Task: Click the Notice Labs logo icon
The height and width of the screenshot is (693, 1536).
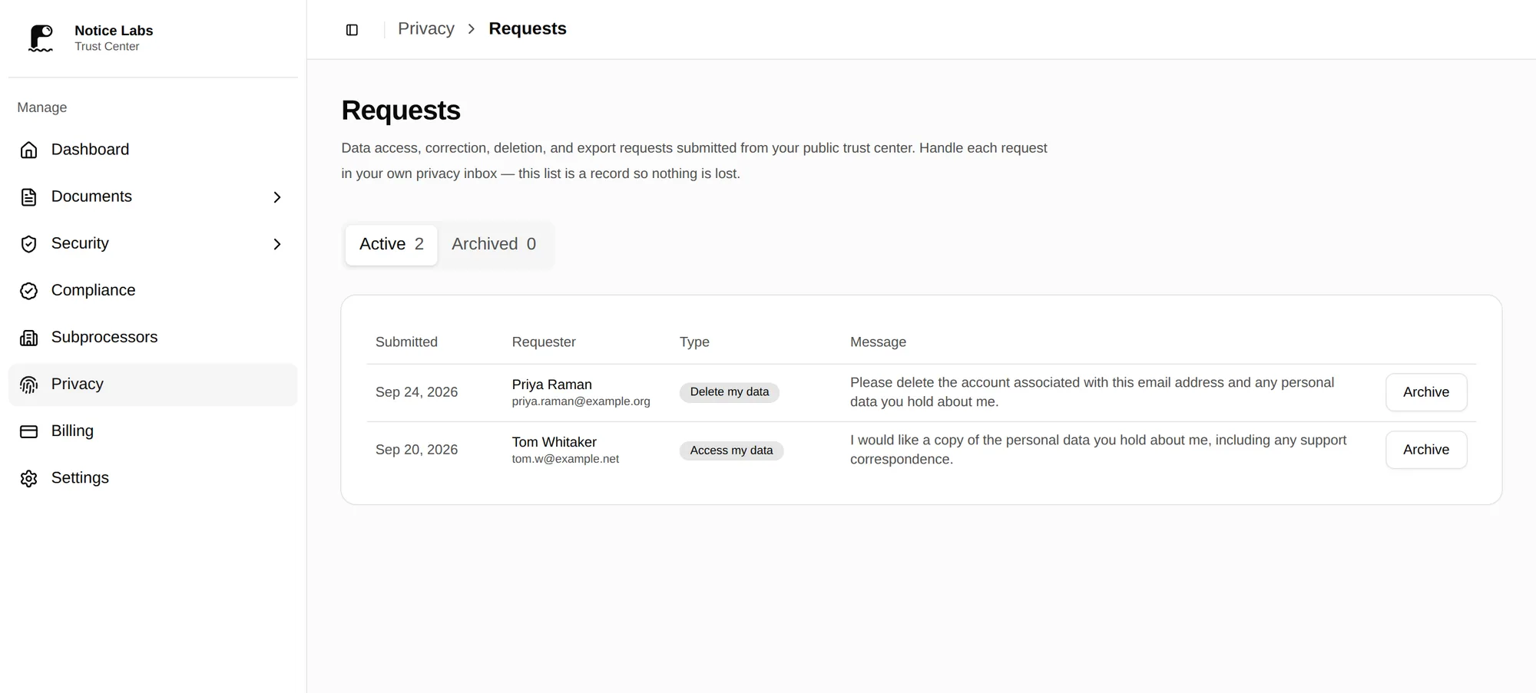Action: pos(41,38)
